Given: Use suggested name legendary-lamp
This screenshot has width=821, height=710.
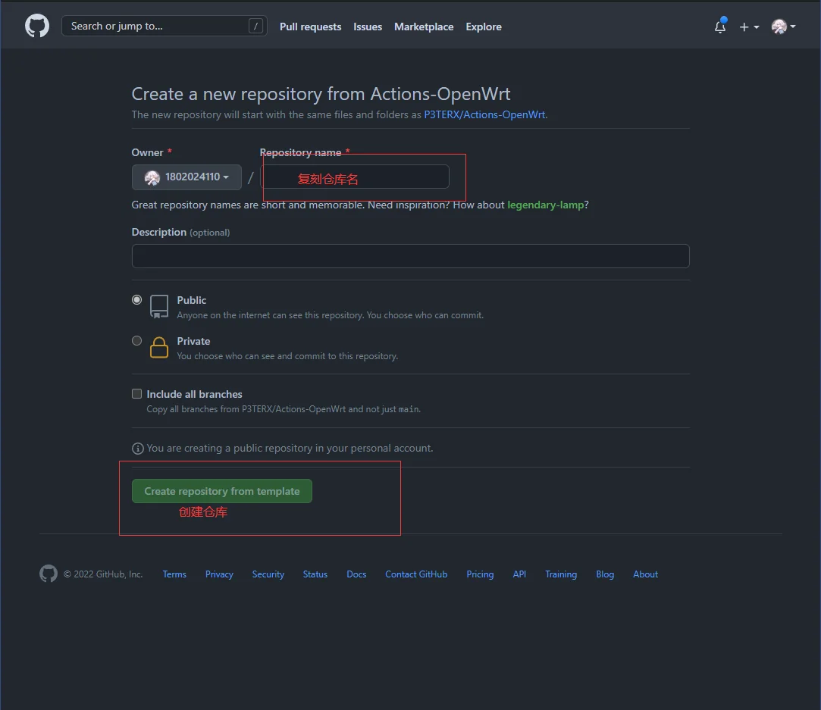Looking at the screenshot, I should pyautogui.click(x=546, y=205).
